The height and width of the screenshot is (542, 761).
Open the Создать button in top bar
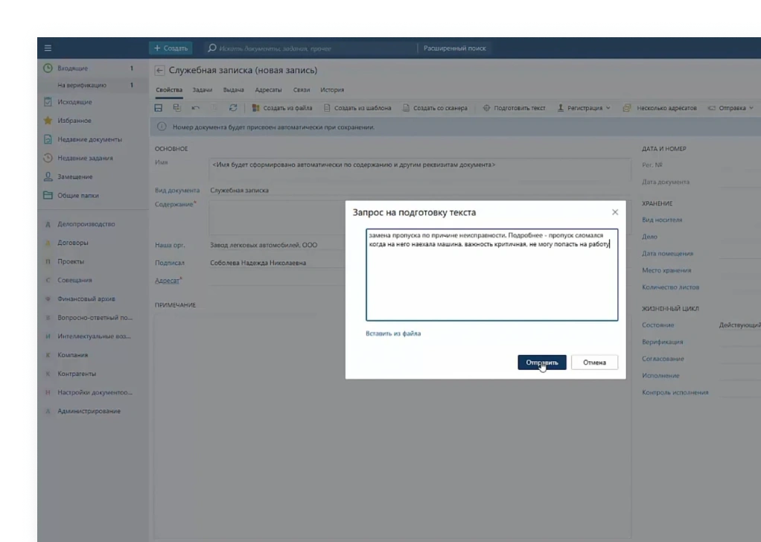pyautogui.click(x=171, y=48)
